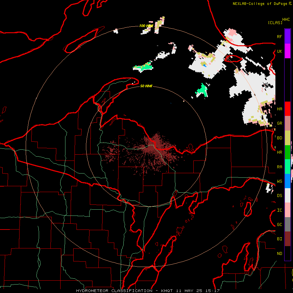This screenshot has width=293, height=293.
Task: Click the BD legend label
Action: [x=279, y=138]
